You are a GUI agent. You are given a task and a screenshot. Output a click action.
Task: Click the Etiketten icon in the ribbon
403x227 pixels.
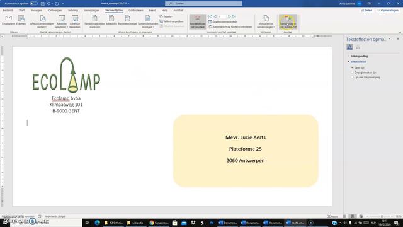point(21,20)
